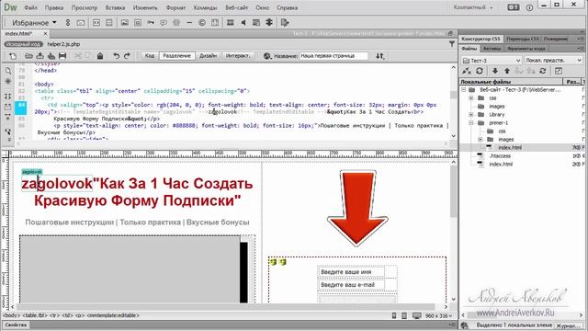This screenshot has width=588, height=331.
Task: Select the highlighted index.html under primer-1
Action: pos(521,147)
